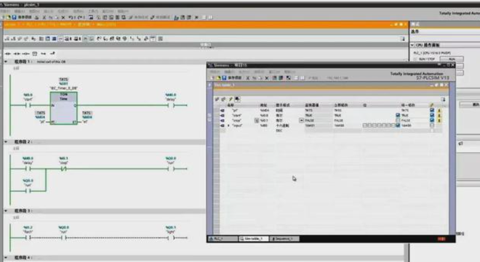Click the highlighted fourth icon in SIM table toolbar
480x262 pixels.
tap(238, 99)
